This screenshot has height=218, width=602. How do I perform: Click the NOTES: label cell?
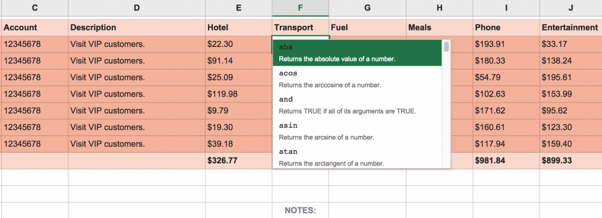pyautogui.click(x=300, y=210)
